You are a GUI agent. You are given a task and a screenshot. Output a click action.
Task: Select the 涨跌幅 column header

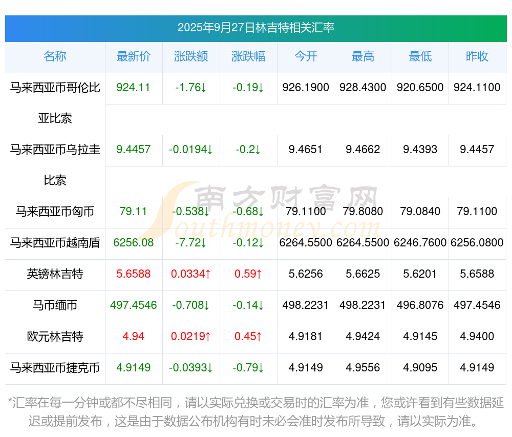[x=248, y=56]
